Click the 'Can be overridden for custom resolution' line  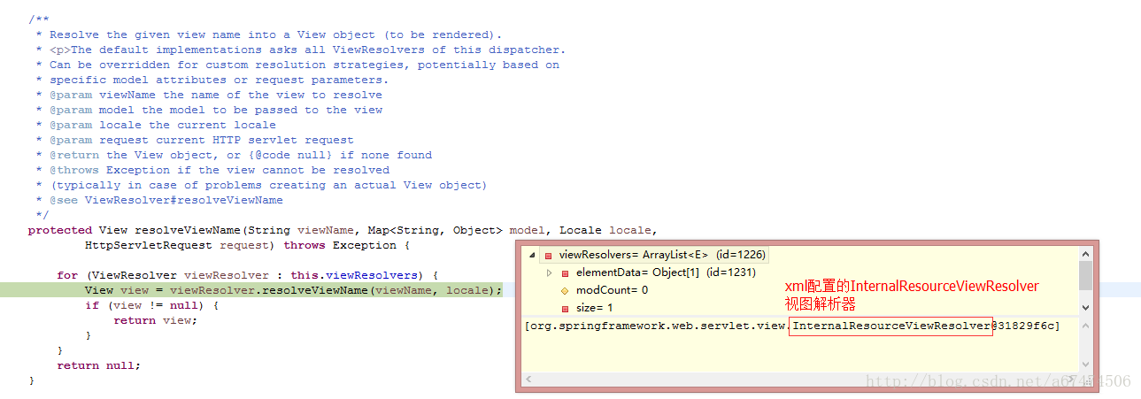tap(305, 65)
